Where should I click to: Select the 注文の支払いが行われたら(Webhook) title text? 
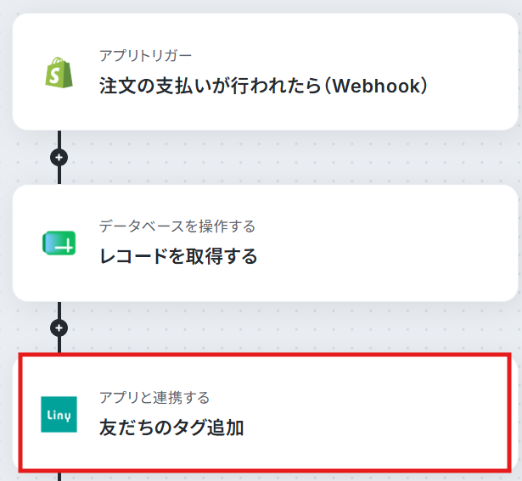click(x=263, y=86)
